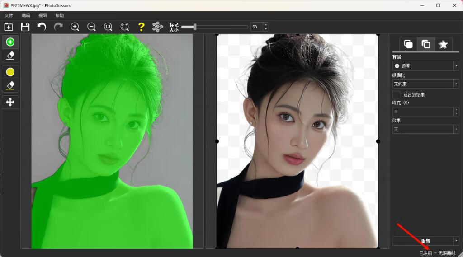Minimize the PhotoScissors window
Screen dimensions: 463x257
coord(423,5)
